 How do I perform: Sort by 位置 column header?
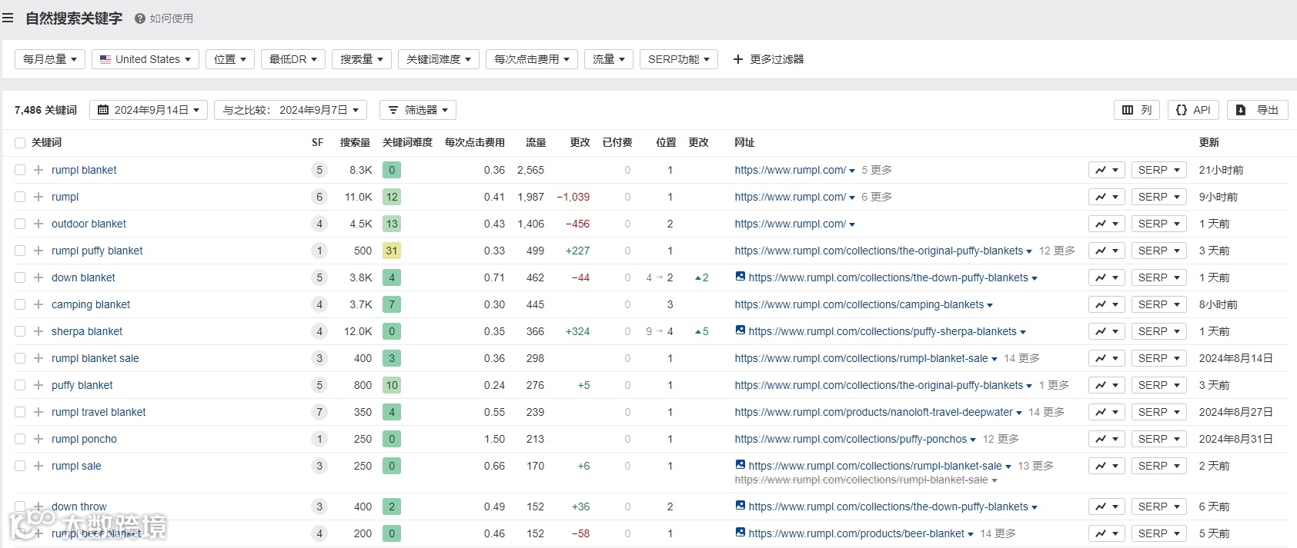[666, 143]
